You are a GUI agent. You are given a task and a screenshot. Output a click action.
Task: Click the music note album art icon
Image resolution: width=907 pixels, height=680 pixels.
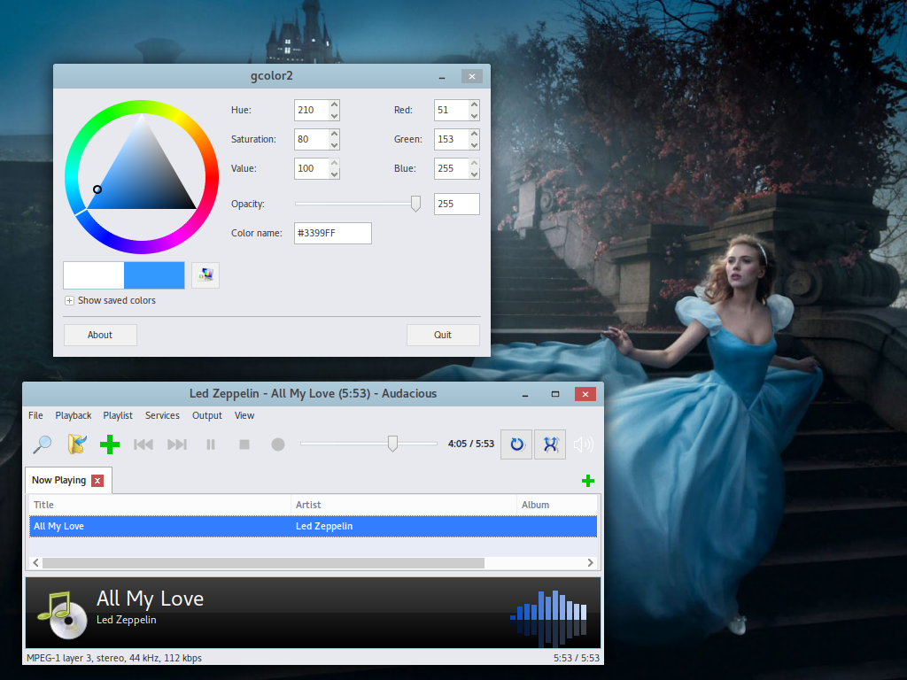coord(62,614)
